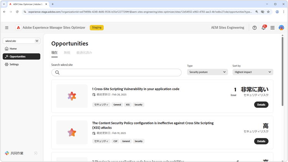
Task: Open the Type Security posture dropdown
Action: [207, 72]
